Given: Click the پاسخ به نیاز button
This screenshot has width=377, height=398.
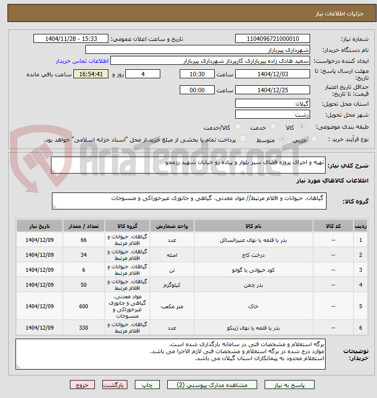Looking at the screenshot, I should tap(289, 385).
